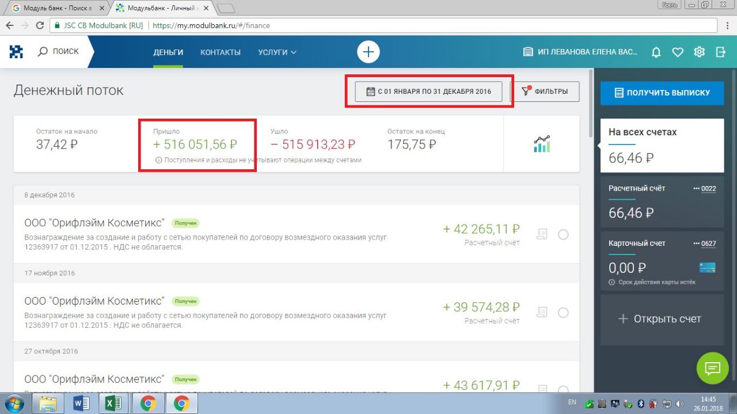
Task: Open the volume speaker tray icon
Action: (680, 404)
